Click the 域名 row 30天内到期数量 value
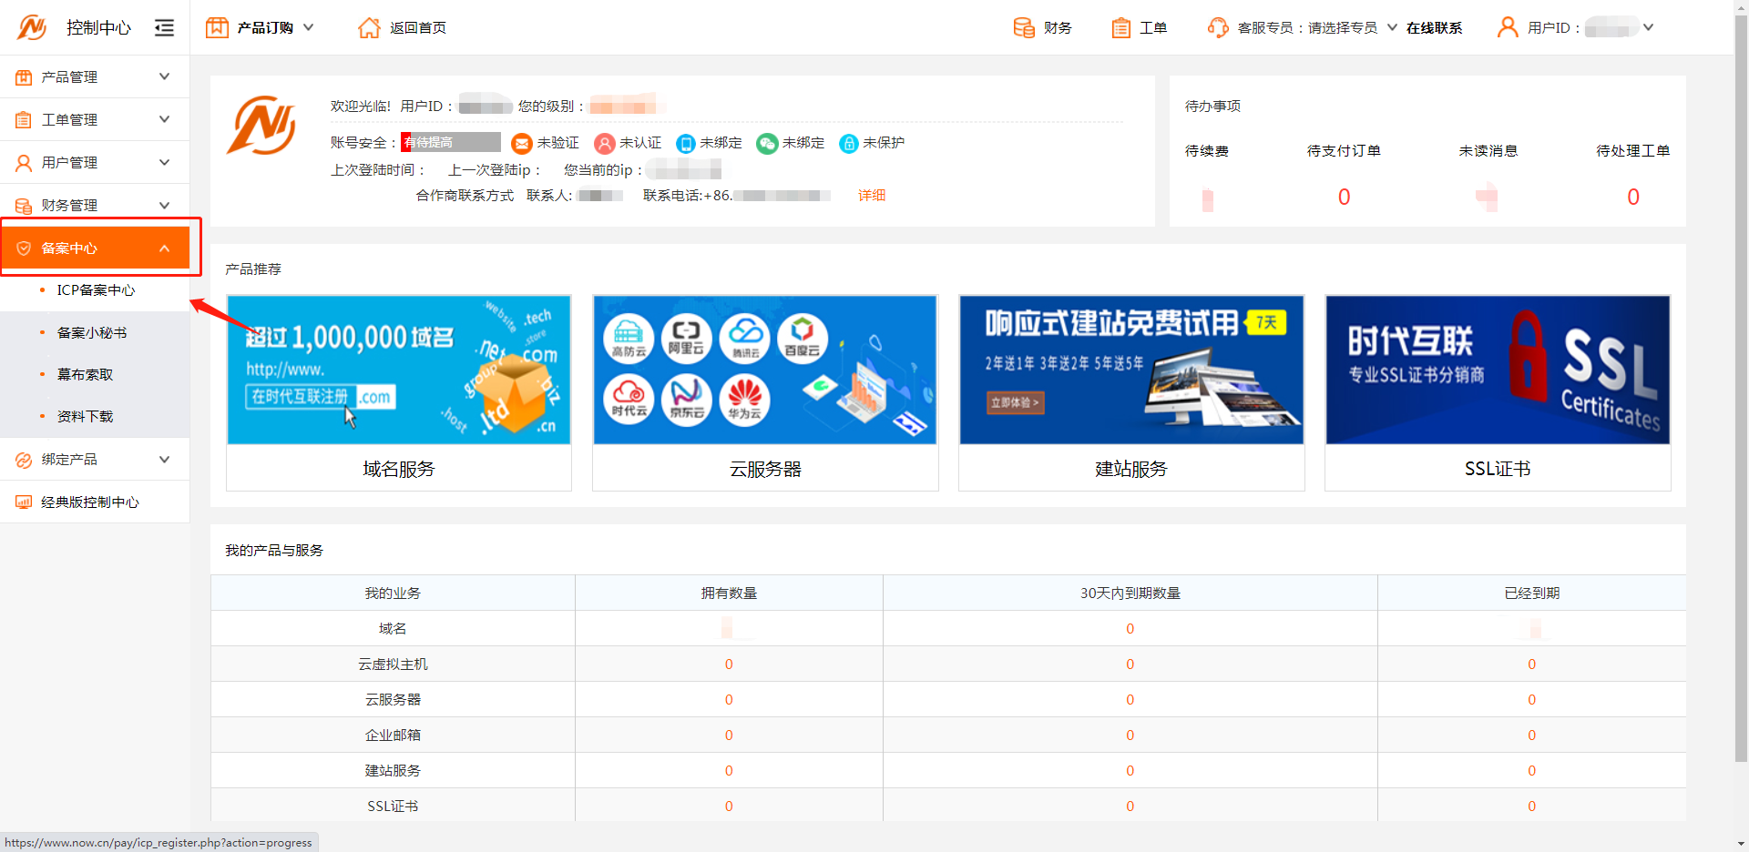 [x=1130, y=629]
